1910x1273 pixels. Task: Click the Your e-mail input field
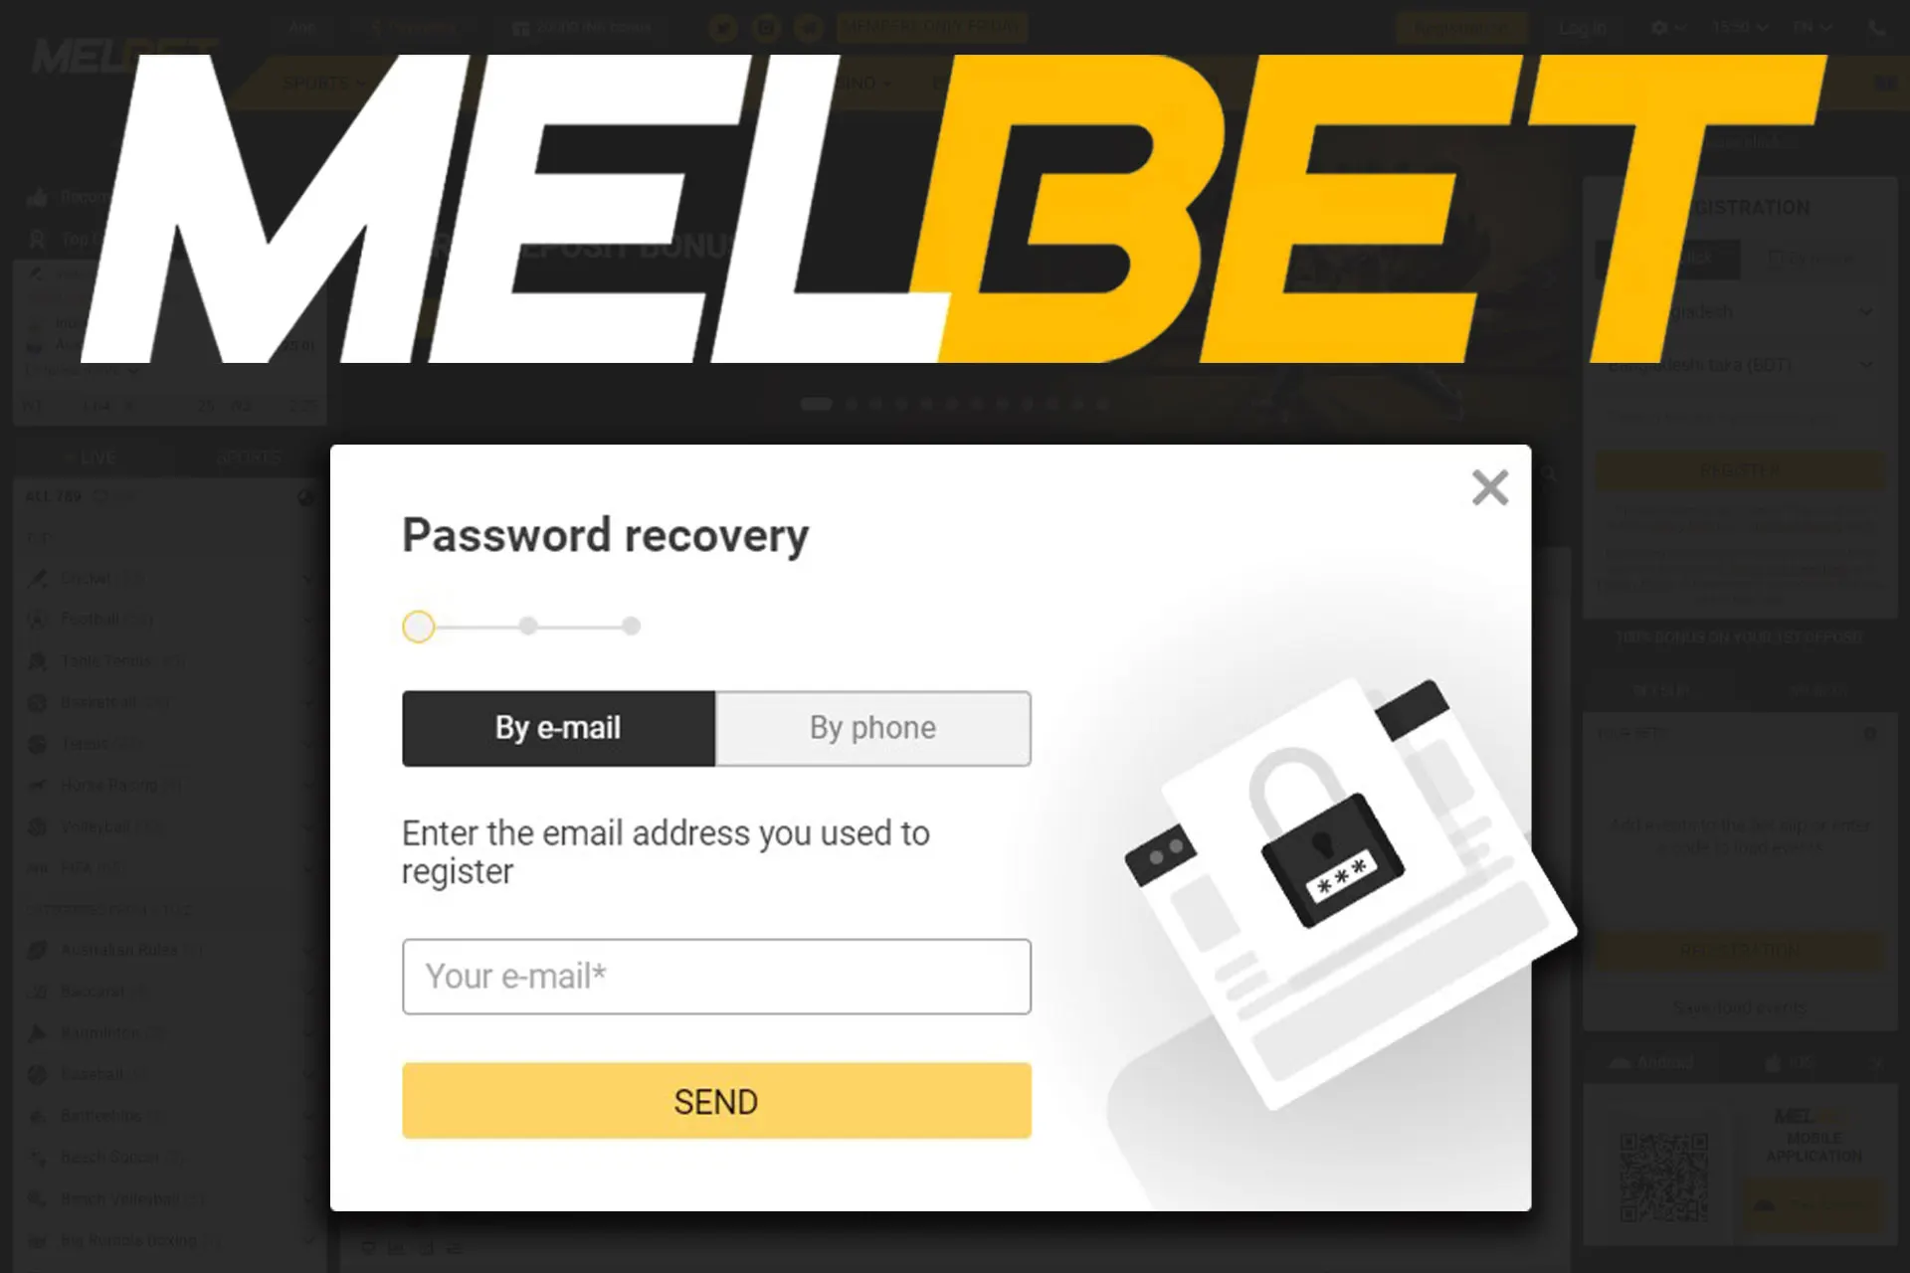coord(716,976)
